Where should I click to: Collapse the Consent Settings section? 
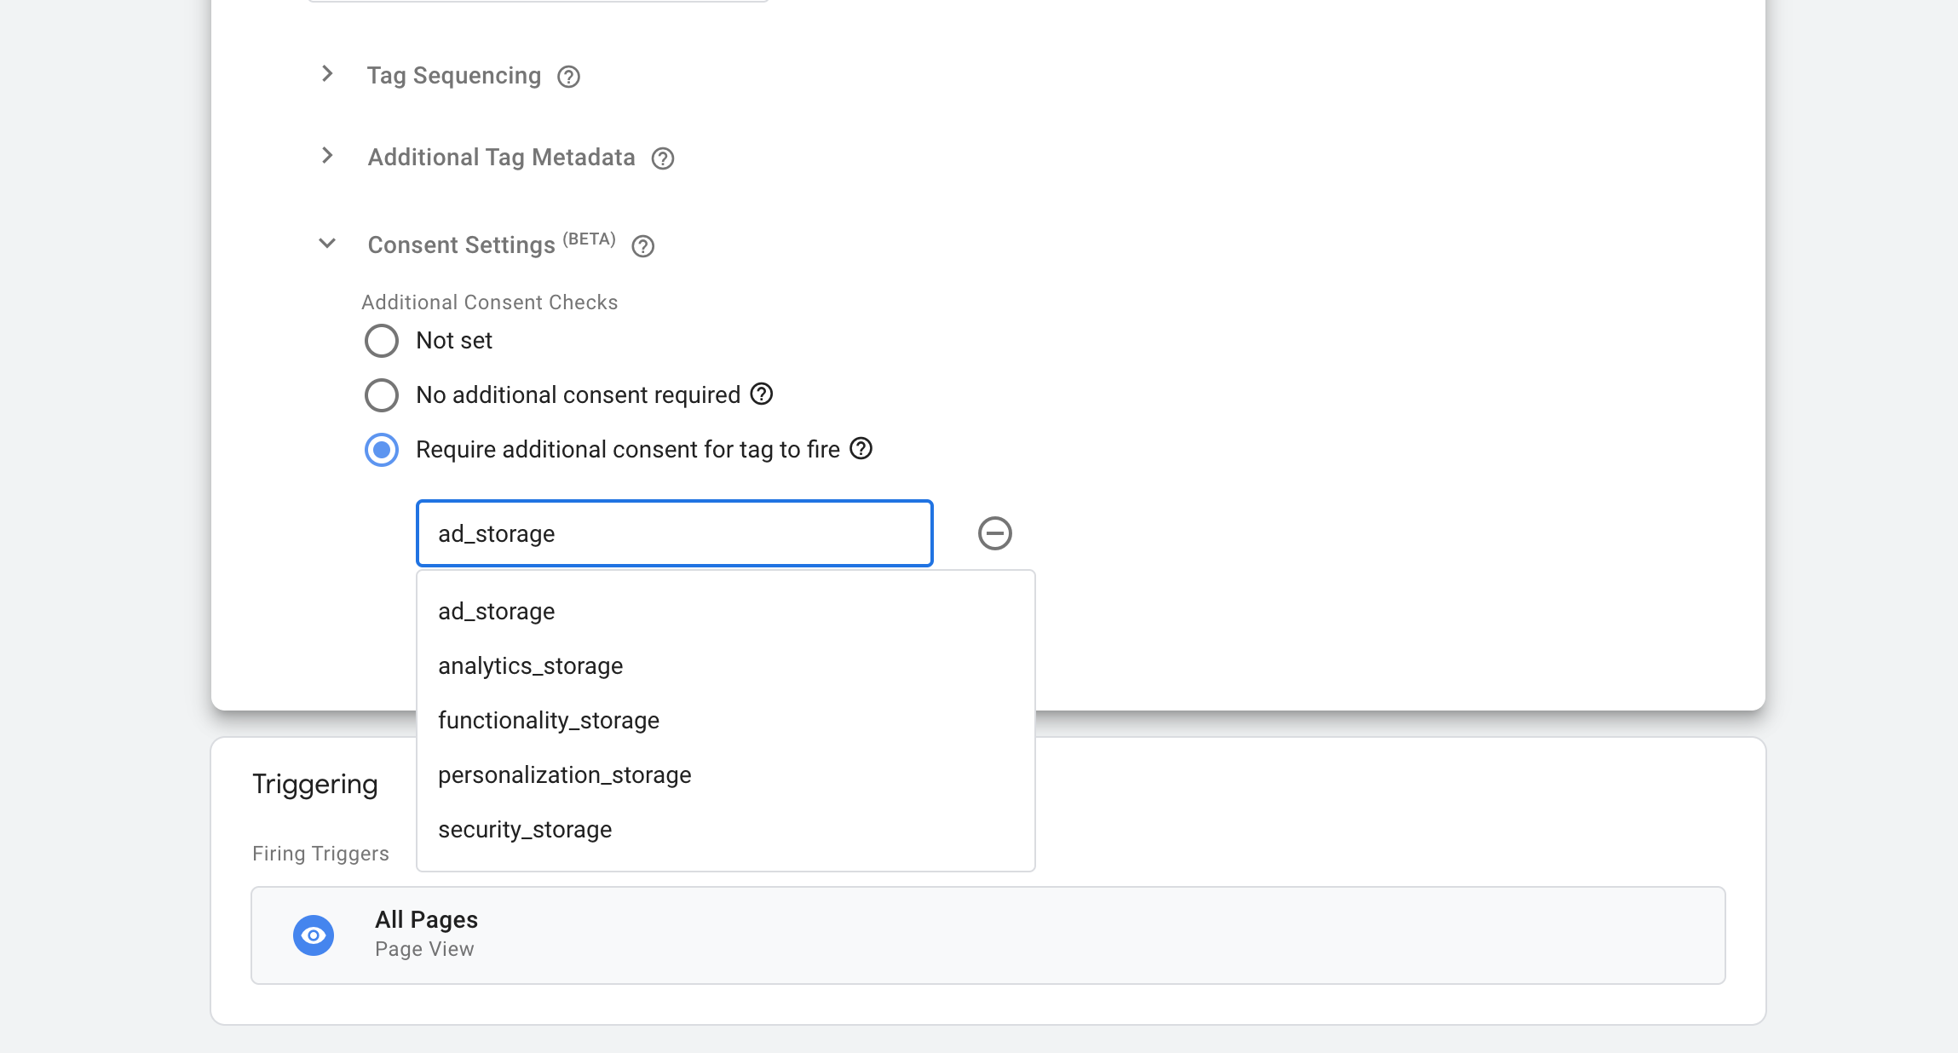pyautogui.click(x=327, y=244)
